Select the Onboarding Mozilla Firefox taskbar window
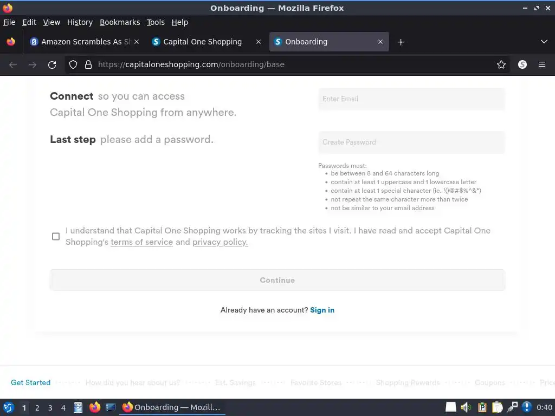555x416 pixels. pos(172,407)
